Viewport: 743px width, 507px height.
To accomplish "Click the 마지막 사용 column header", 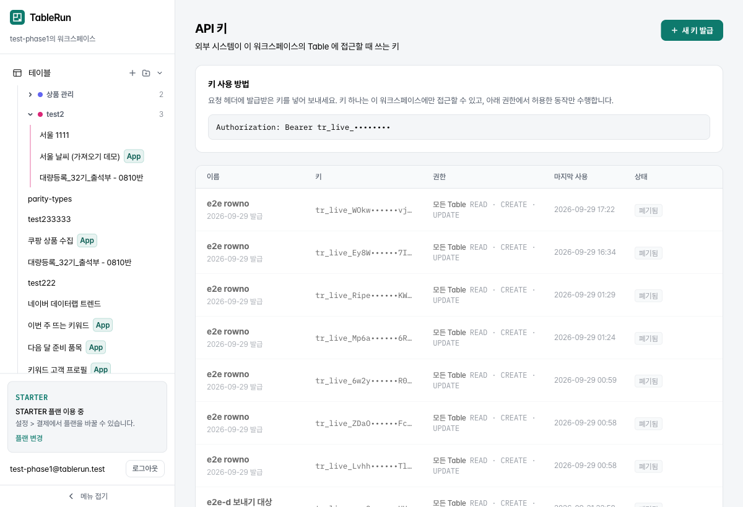I will click(571, 177).
